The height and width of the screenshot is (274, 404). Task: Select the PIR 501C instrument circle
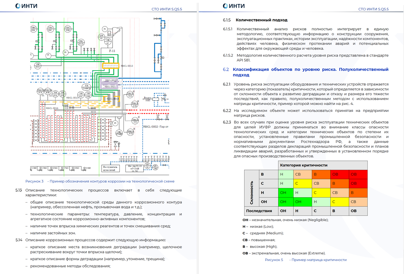[38, 65]
